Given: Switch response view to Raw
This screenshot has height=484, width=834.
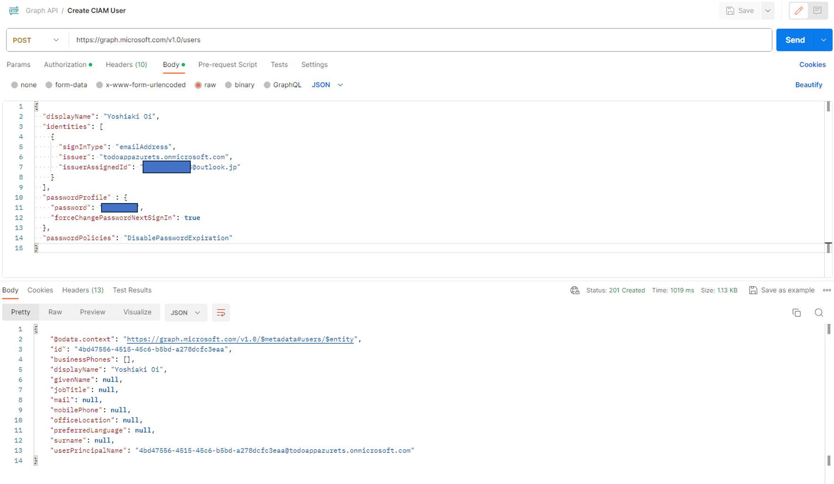Looking at the screenshot, I should (55, 312).
